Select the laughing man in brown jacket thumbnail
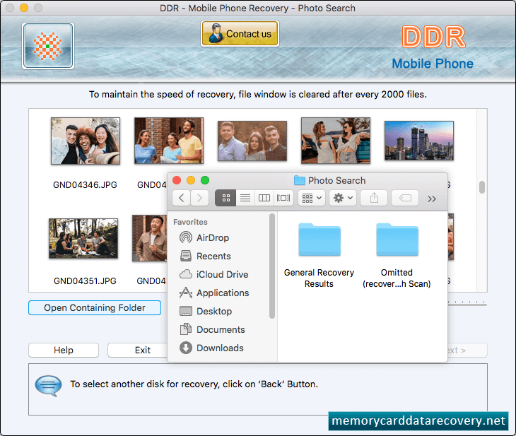Screen dimensions: 516x436 pos(150,238)
